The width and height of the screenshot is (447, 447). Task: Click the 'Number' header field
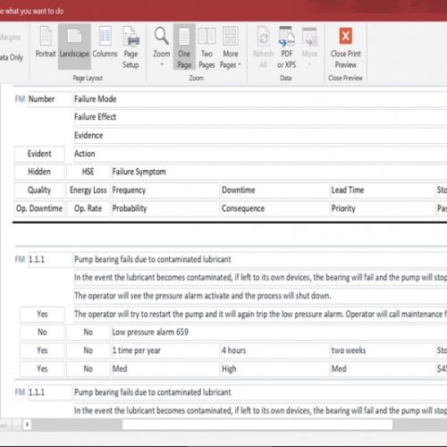pos(50,99)
